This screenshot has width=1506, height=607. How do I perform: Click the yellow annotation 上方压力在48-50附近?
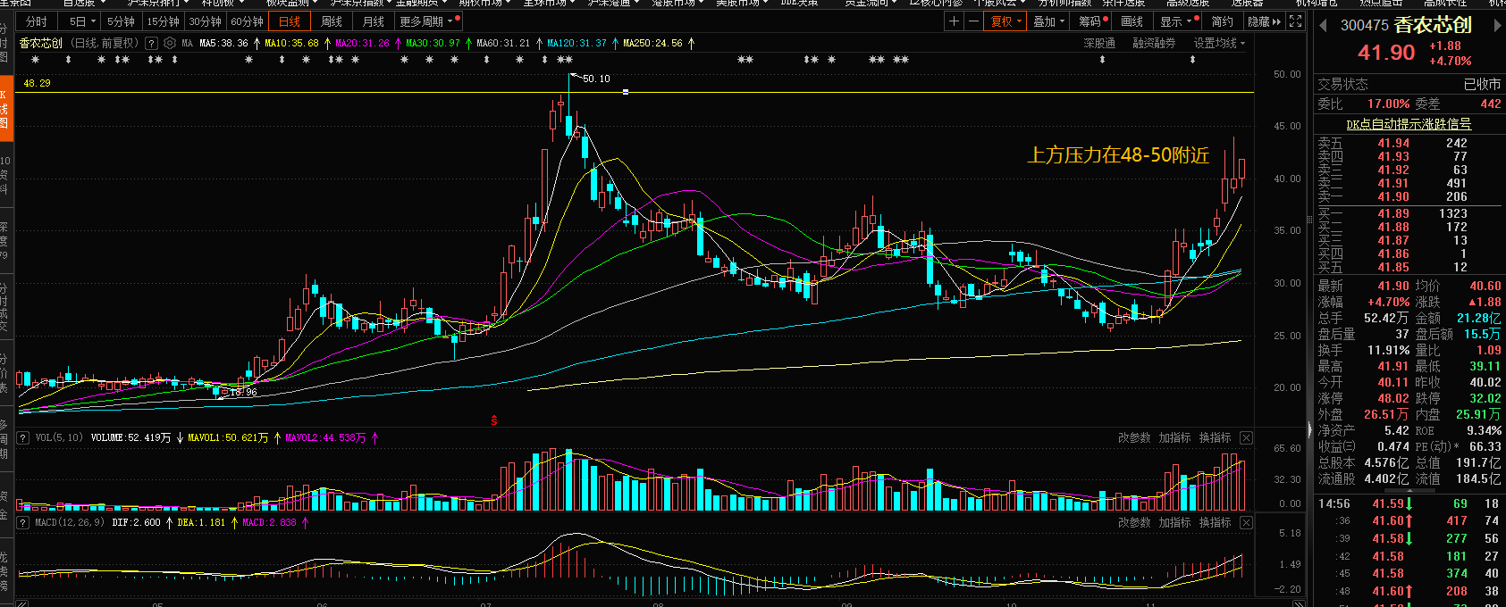[x=1118, y=155]
